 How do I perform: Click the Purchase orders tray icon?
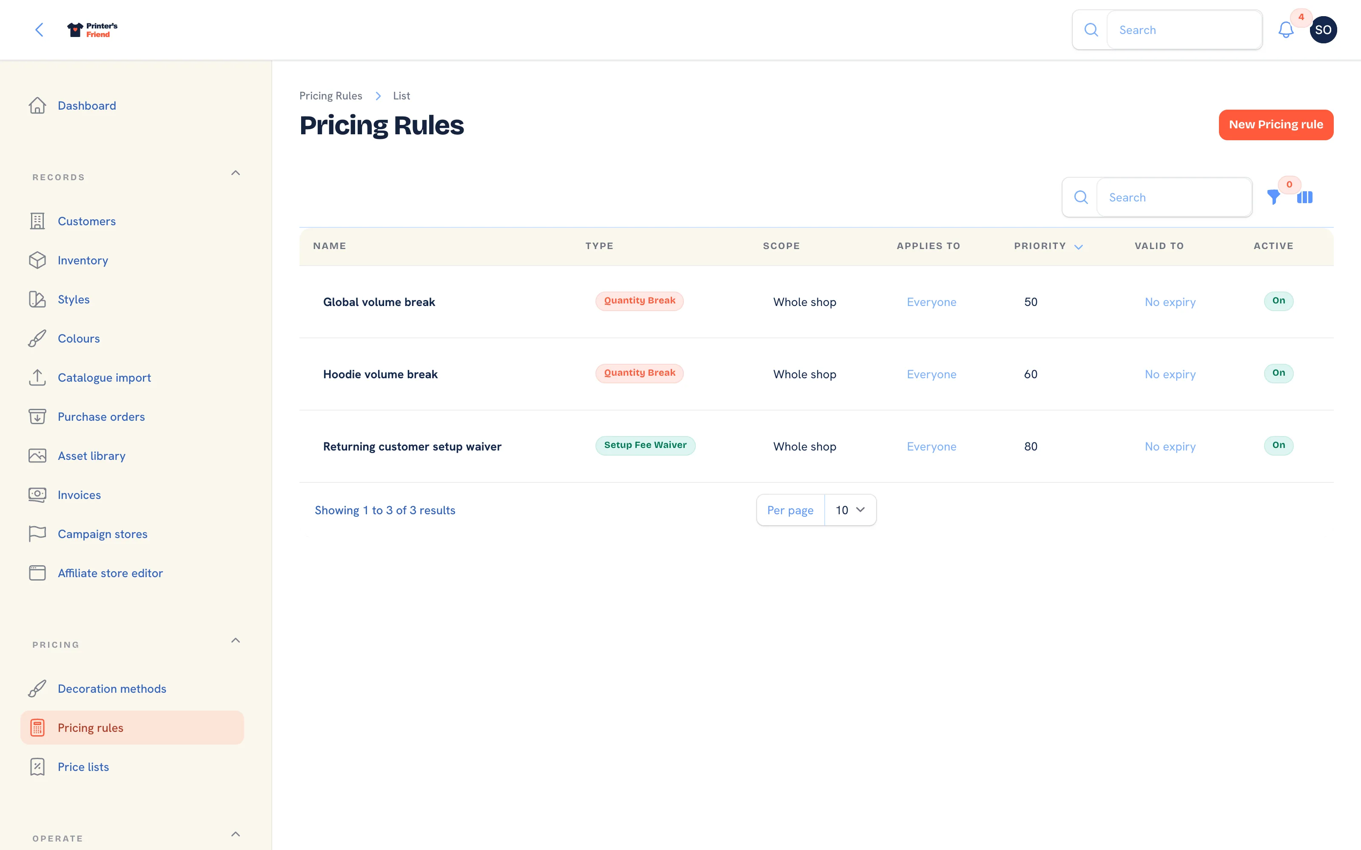[37, 416]
